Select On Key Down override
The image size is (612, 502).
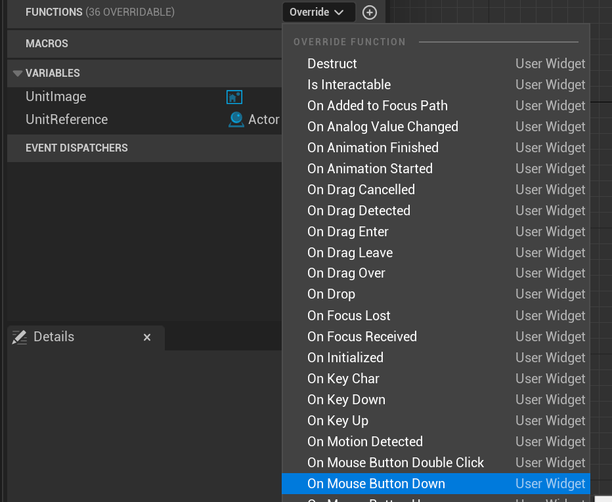tap(346, 400)
